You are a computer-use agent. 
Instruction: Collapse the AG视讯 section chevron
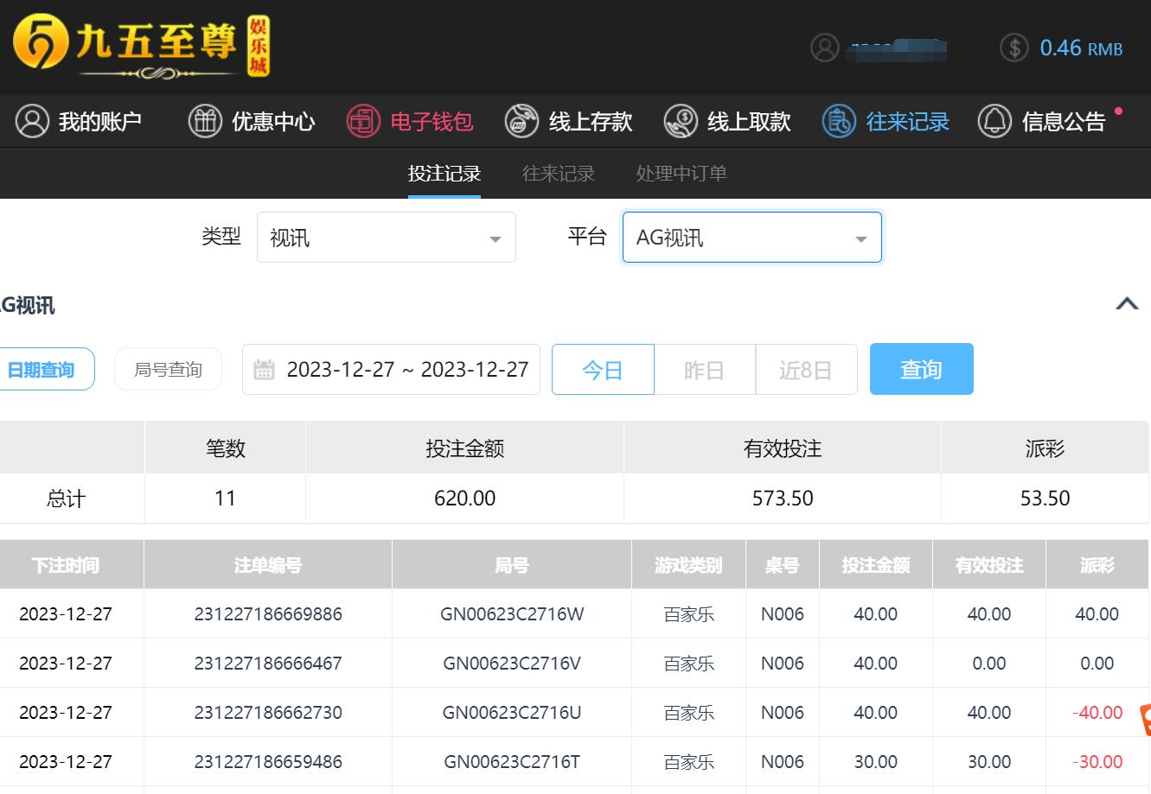coord(1127,303)
